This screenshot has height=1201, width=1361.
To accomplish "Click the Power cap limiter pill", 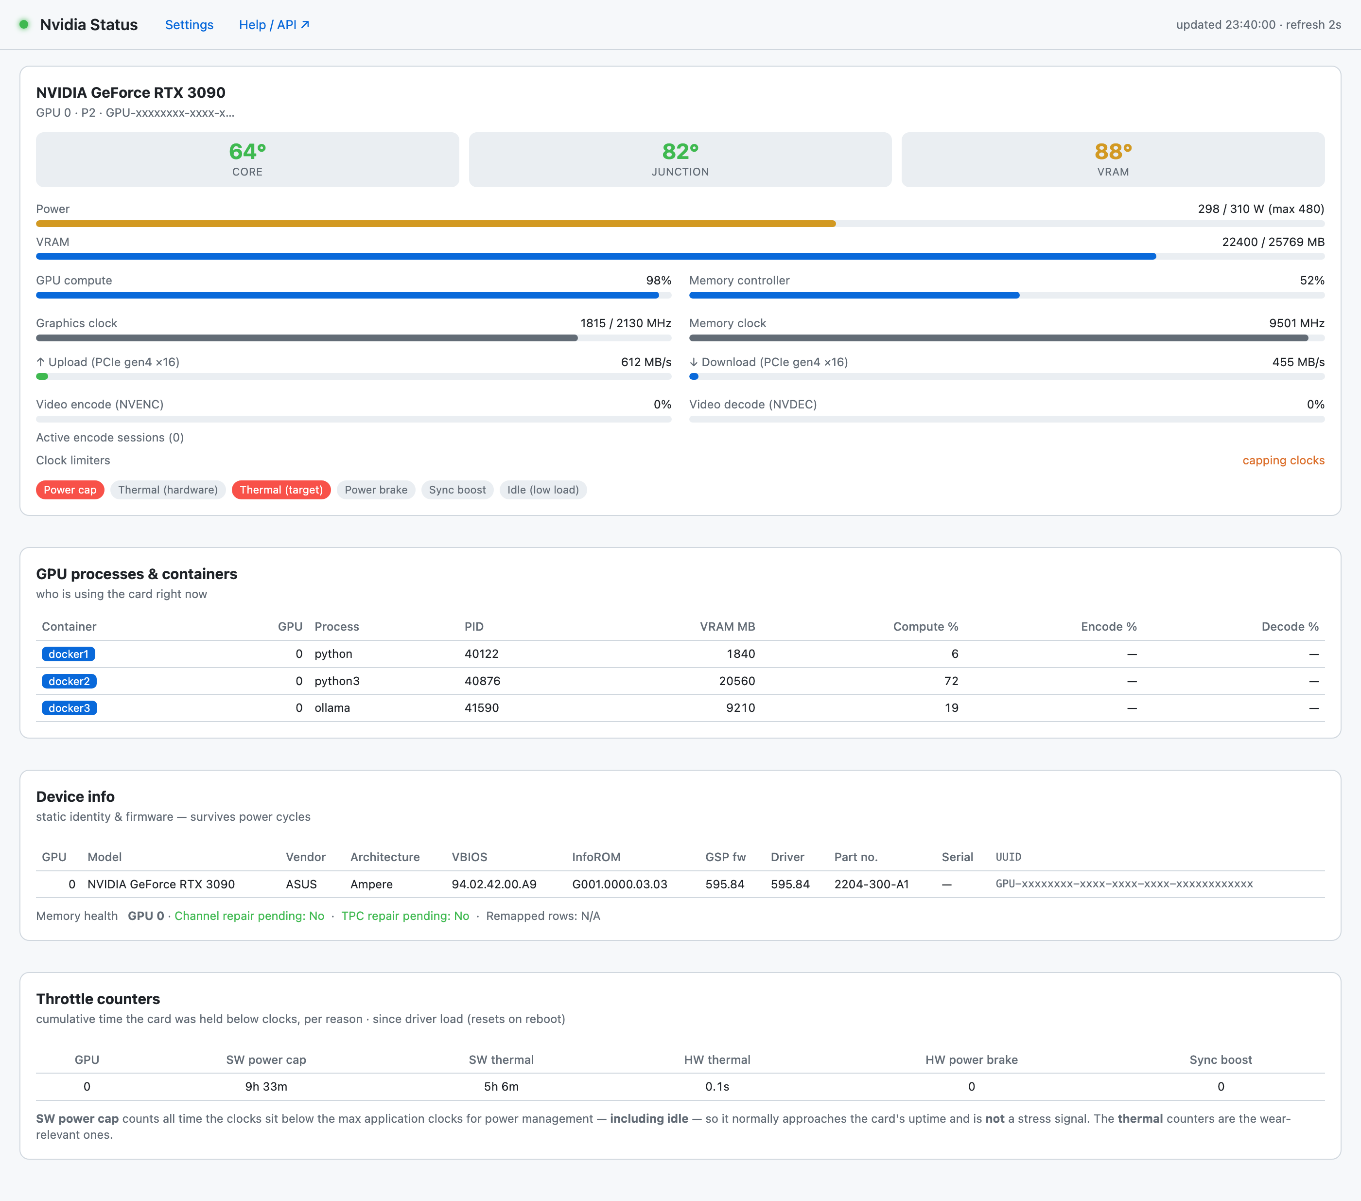I will tap(70, 490).
